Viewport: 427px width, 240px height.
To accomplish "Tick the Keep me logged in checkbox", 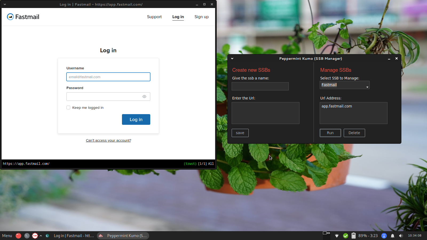I will [x=68, y=107].
